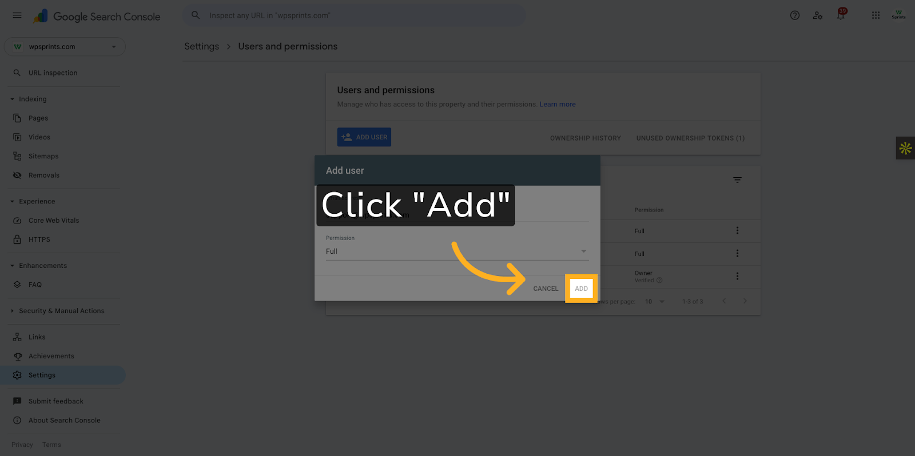Cancel the Add user dialog

point(546,289)
